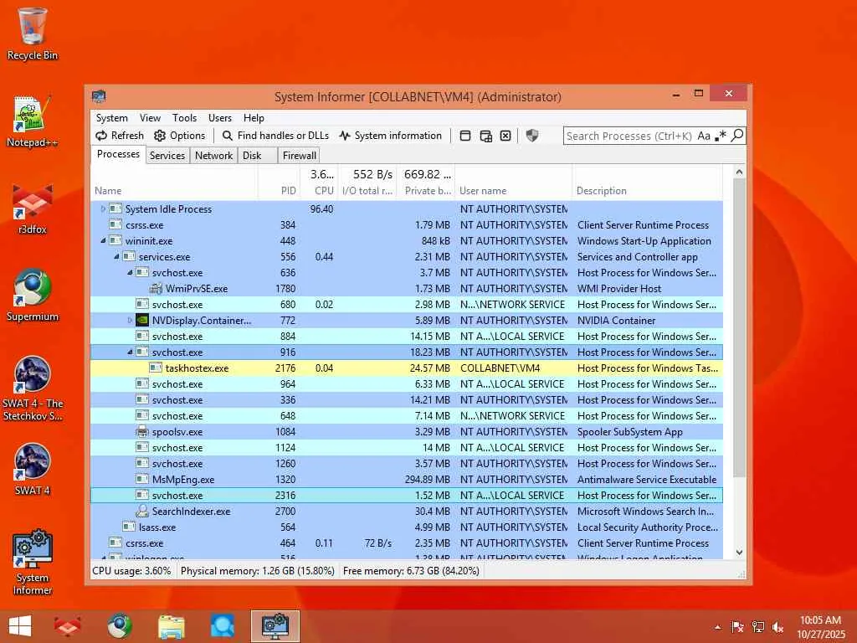Select the taskhostex.exe process row
857x643 pixels.
[407, 368]
